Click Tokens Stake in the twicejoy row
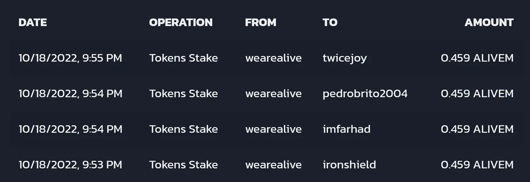Viewport: 530px width, 182px height. pyautogui.click(x=183, y=58)
